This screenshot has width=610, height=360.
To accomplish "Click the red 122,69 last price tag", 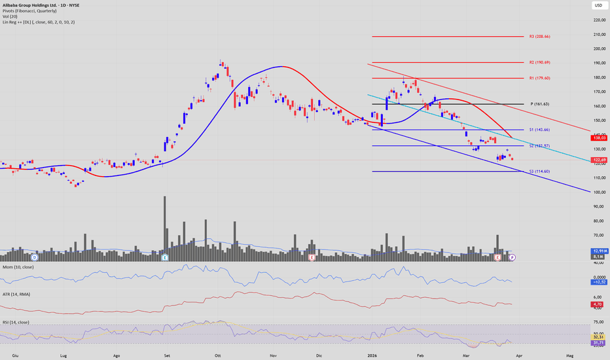I will (x=599, y=160).
